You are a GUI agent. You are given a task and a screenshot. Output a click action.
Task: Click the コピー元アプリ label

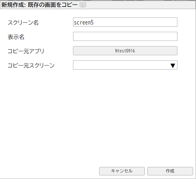(26, 51)
